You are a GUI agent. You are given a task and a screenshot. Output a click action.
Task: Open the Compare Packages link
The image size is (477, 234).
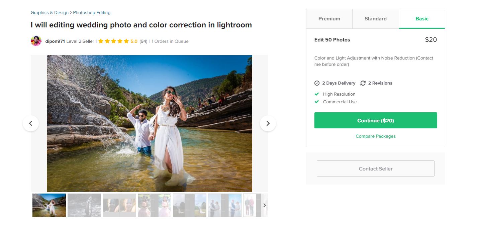click(x=375, y=136)
